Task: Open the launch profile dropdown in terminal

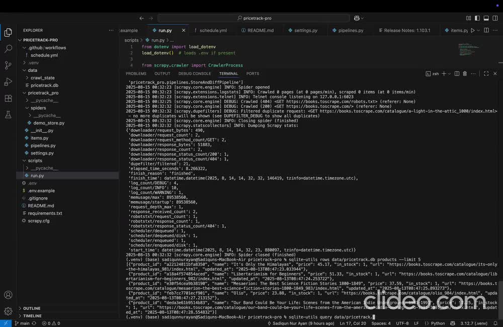Action: click(x=449, y=74)
